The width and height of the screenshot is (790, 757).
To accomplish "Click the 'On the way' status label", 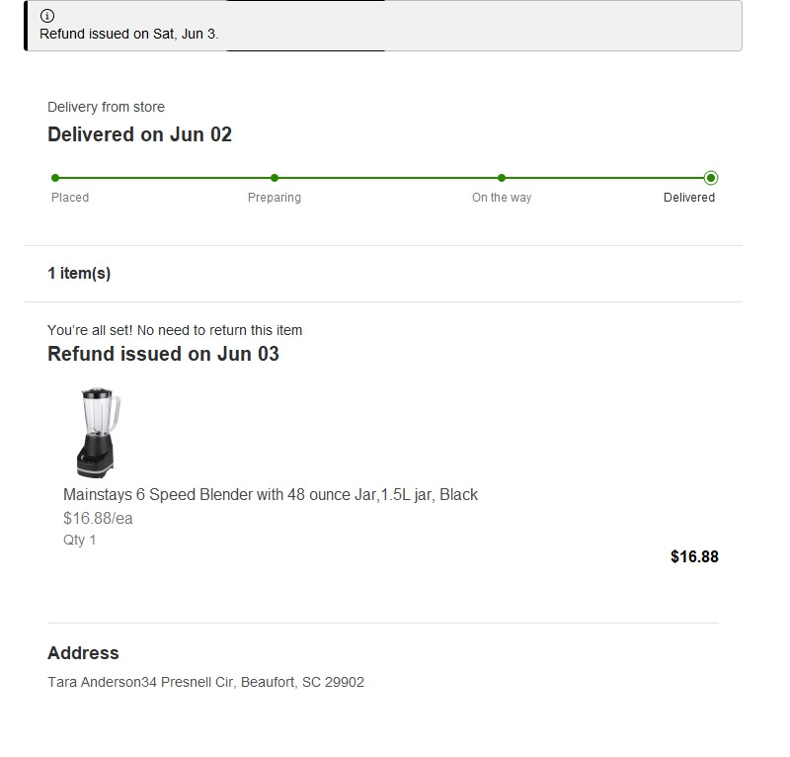I will click(502, 198).
